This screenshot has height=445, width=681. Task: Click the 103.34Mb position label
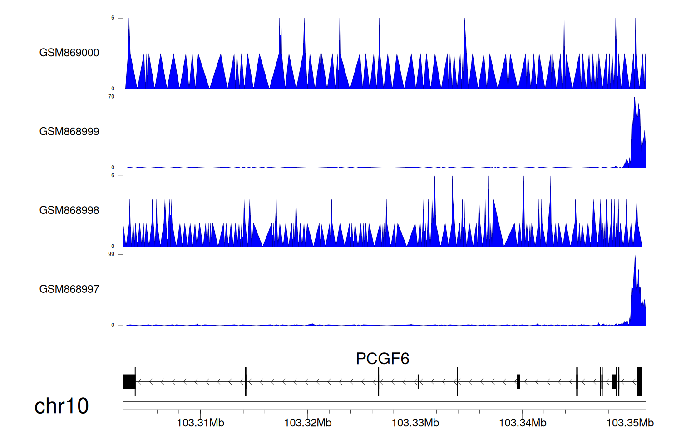(523, 423)
